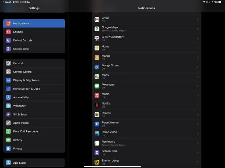Screen dimensions: 225x168
Task: Open Music notification settings
Action: pyautogui.click(x=147, y=96)
